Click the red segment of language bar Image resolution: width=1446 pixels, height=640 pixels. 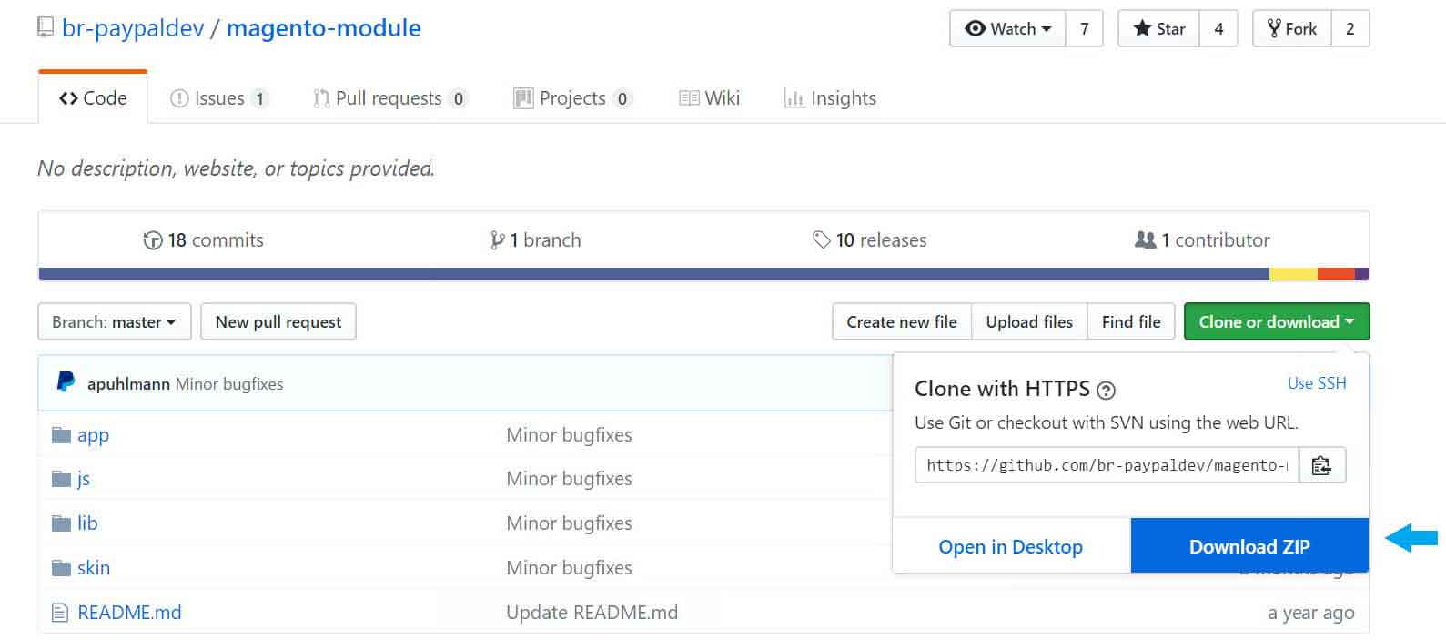1336,274
